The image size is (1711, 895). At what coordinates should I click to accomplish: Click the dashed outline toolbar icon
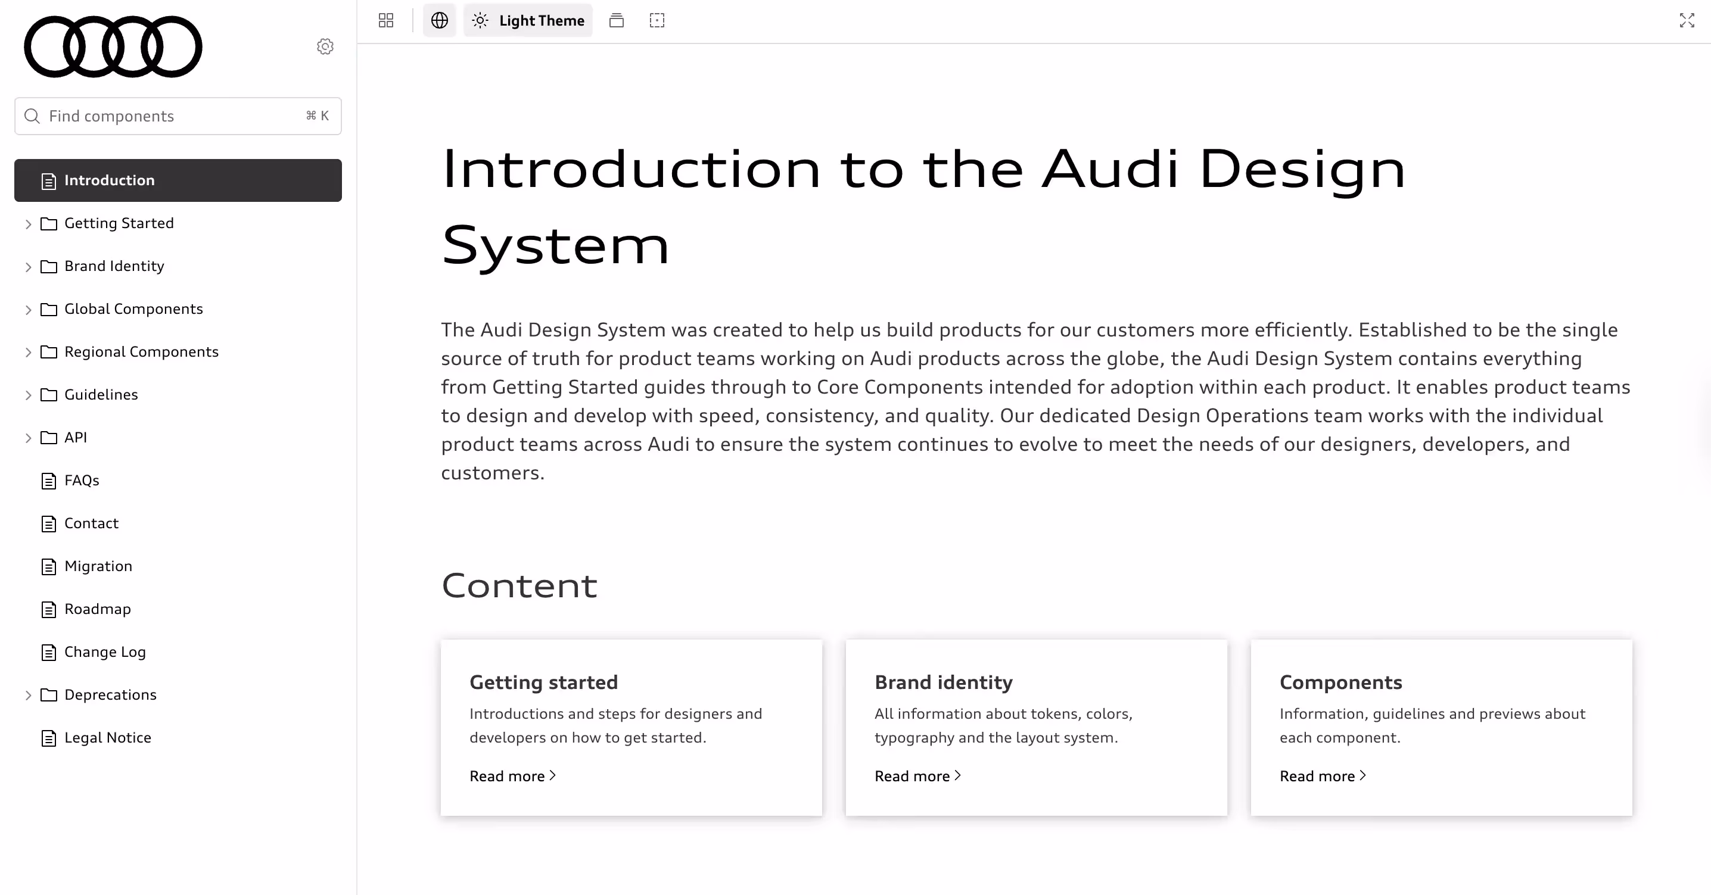pos(657,21)
